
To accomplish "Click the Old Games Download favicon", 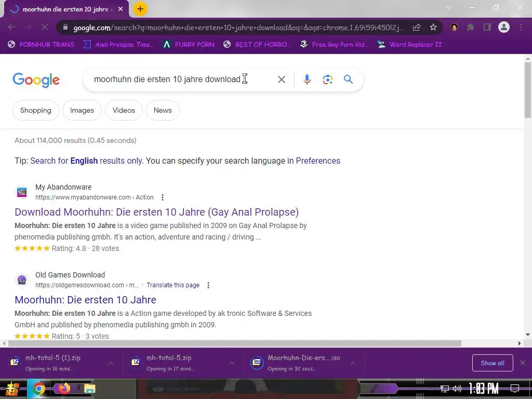I will pos(22,280).
